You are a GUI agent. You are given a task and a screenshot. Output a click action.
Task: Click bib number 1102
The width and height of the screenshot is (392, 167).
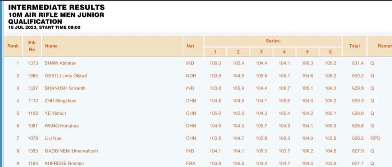(x=33, y=113)
